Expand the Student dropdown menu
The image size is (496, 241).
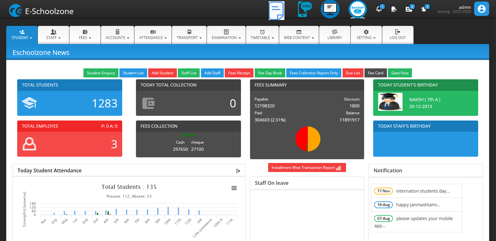pyautogui.click(x=22, y=35)
